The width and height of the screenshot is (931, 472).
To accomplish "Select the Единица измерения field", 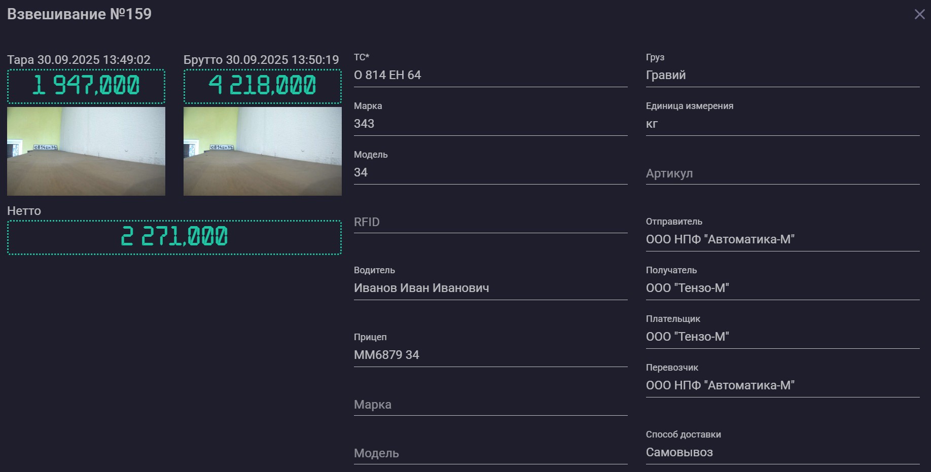I will tap(782, 124).
